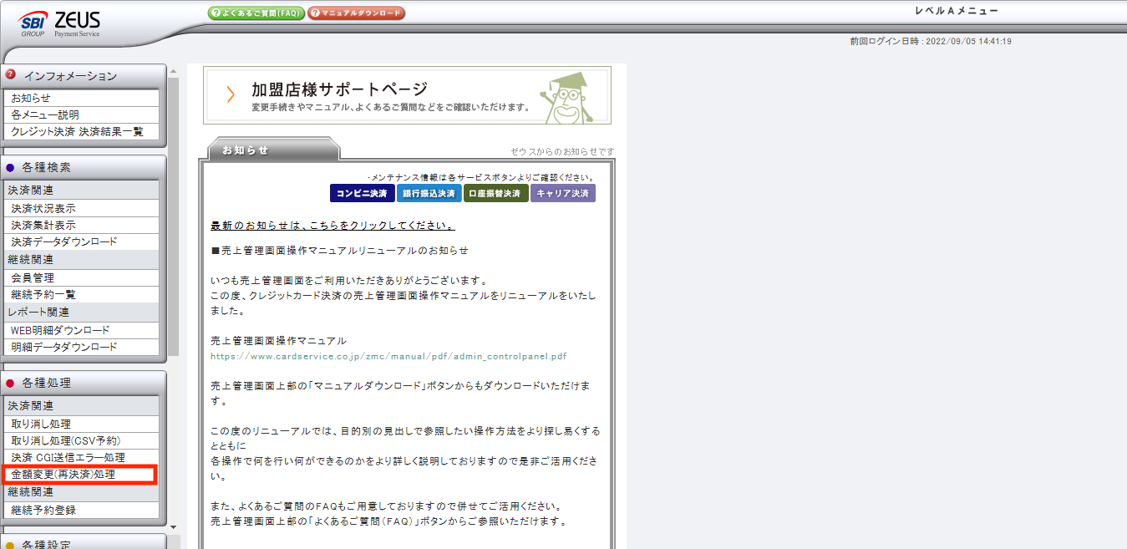The width and height of the screenshot is (1127, 549).
Task: Click the 各種処理 section header
Action: pos(83,383)
